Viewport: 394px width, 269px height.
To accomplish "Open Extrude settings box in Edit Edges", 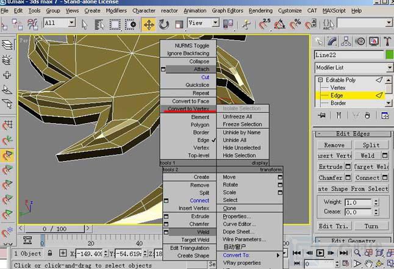I will (348, 167).
